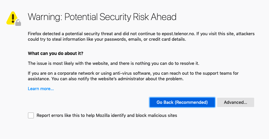
Task: Click the Potential Security Risk Ahead heading
Action: point(102,17)
